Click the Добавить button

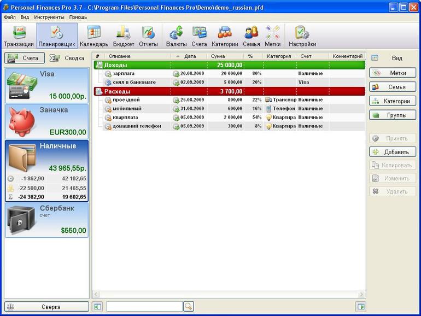[393, 152]
